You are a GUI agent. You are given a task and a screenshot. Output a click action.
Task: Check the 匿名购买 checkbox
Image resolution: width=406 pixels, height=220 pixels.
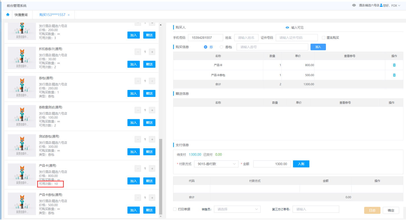click(323, 38)
